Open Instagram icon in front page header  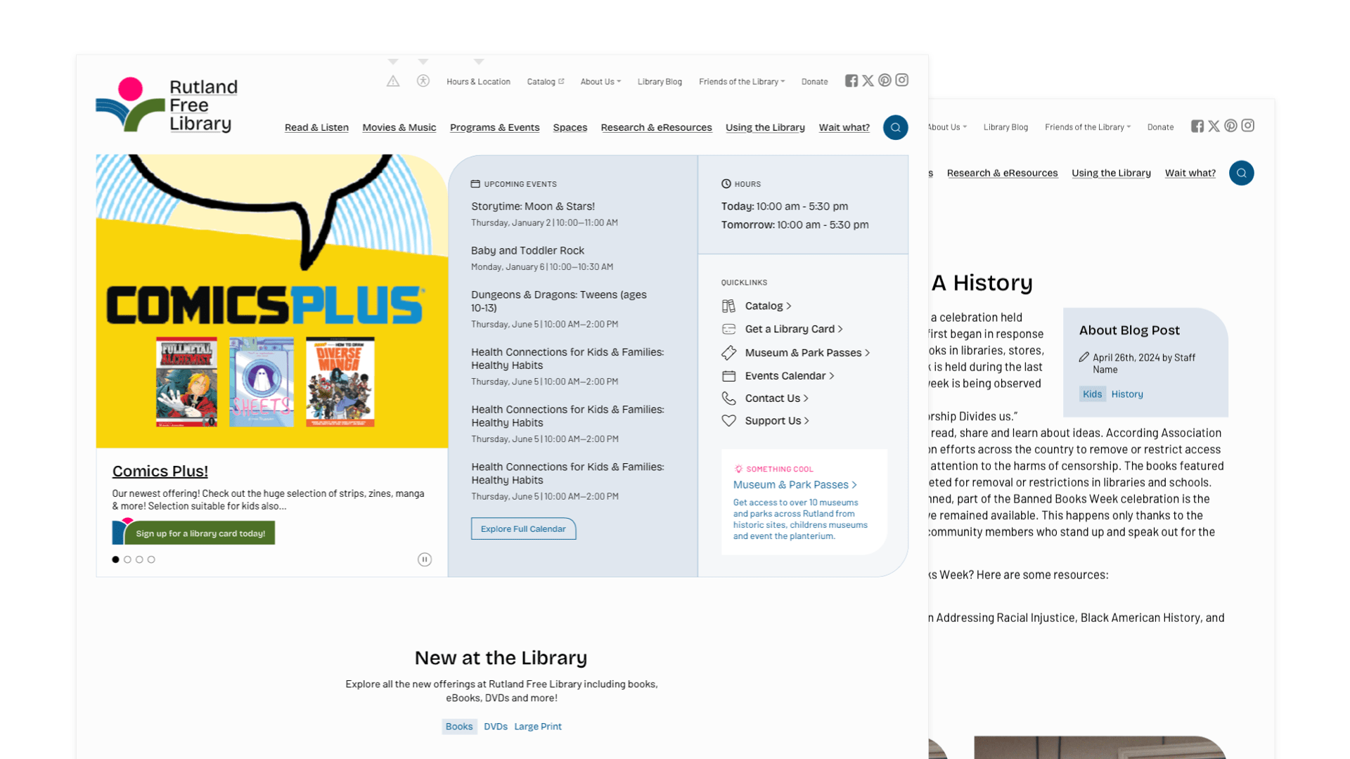pos(902,80)
